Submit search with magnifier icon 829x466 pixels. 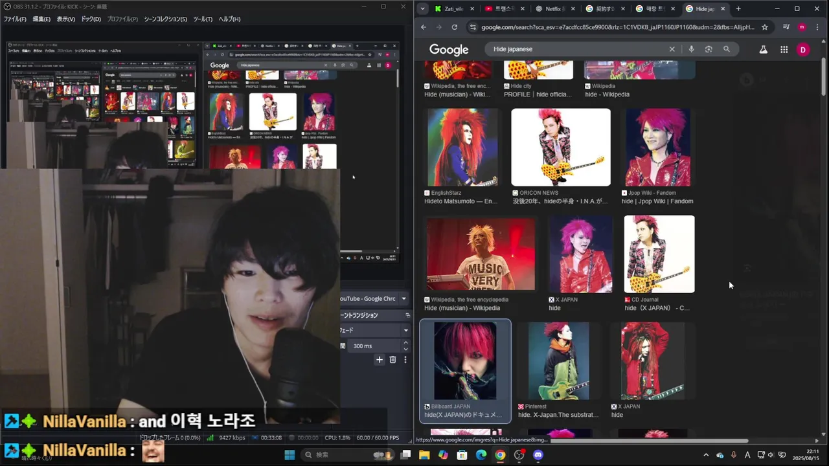727,49
